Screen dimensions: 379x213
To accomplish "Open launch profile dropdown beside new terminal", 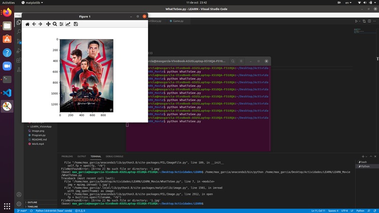I will [366, 157].
